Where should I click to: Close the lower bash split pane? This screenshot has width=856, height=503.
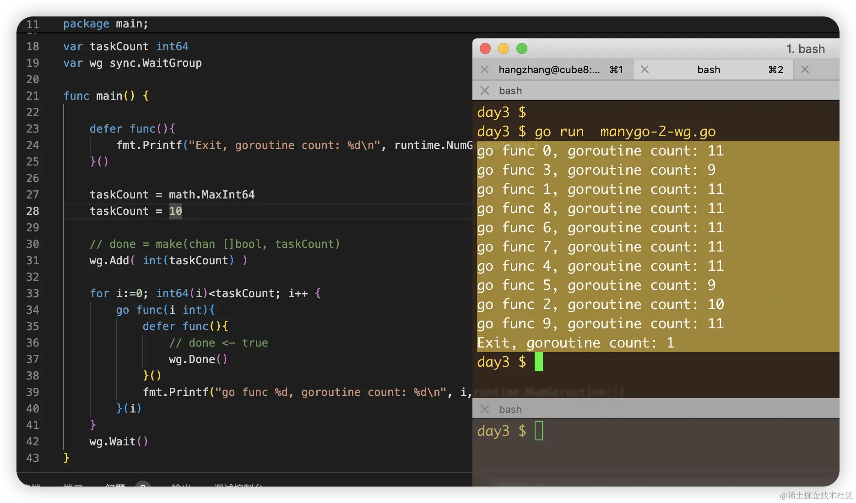point(484,409)
